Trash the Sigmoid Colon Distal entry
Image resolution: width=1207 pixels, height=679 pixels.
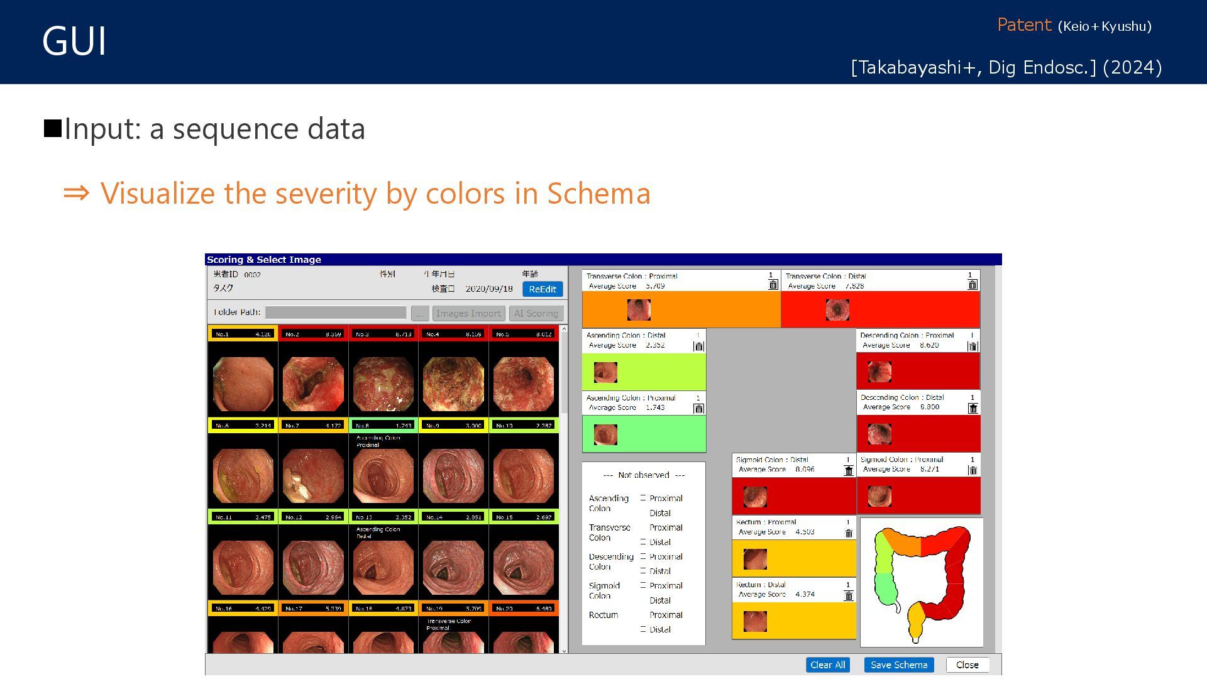click(849, 471)
